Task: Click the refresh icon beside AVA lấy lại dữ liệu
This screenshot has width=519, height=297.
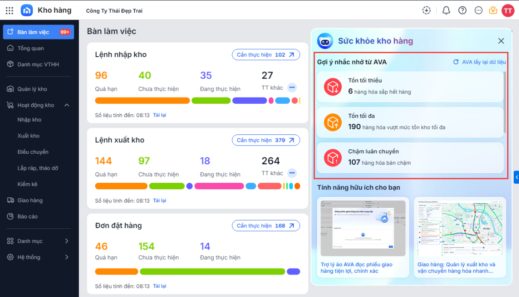Action: (456, 62)
